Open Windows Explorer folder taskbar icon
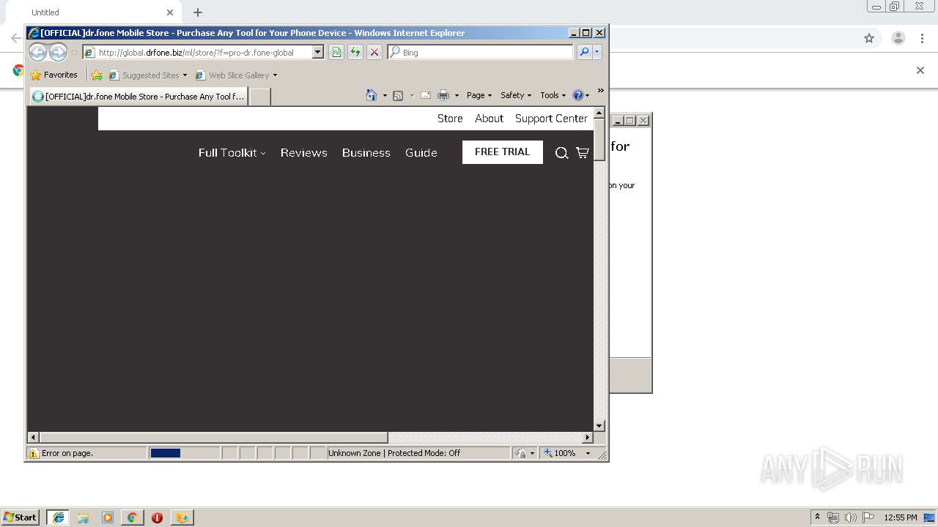 [x=83, y=517]
